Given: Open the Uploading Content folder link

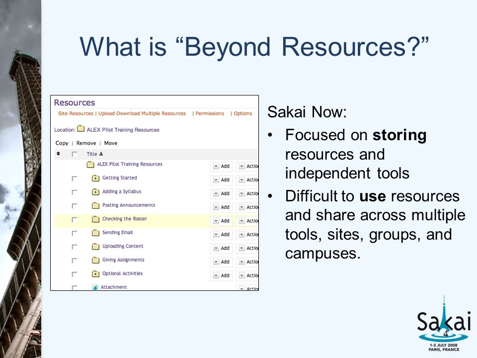Looking at the screenshot, I should click(x=123, y=246).
